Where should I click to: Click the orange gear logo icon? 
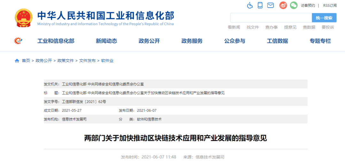(18, 41)
